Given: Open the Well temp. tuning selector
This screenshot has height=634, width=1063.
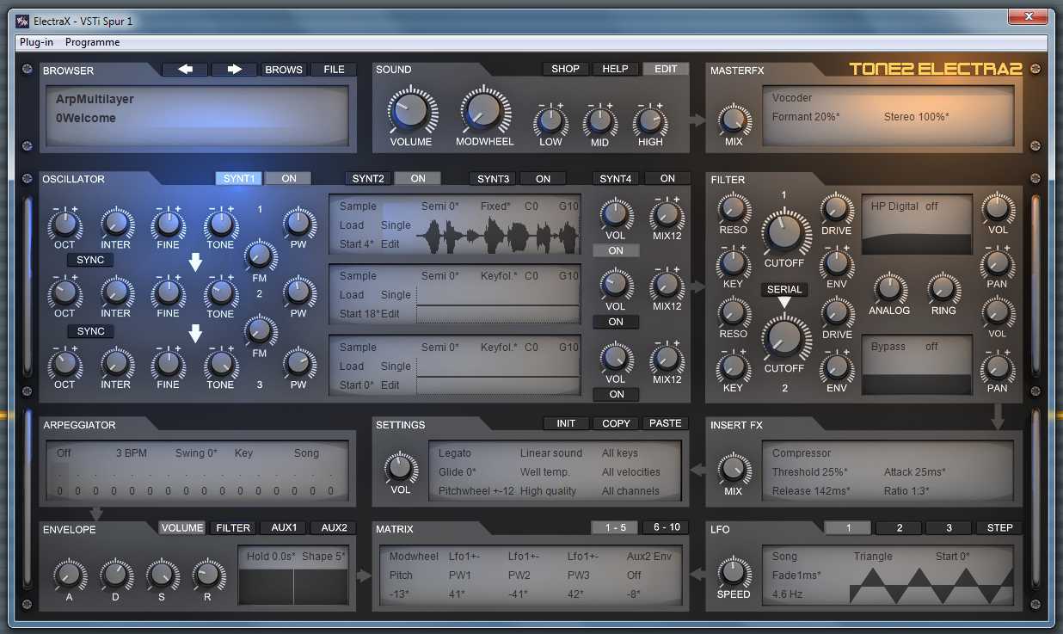Looking at the screenshot, I should (544, 472).
